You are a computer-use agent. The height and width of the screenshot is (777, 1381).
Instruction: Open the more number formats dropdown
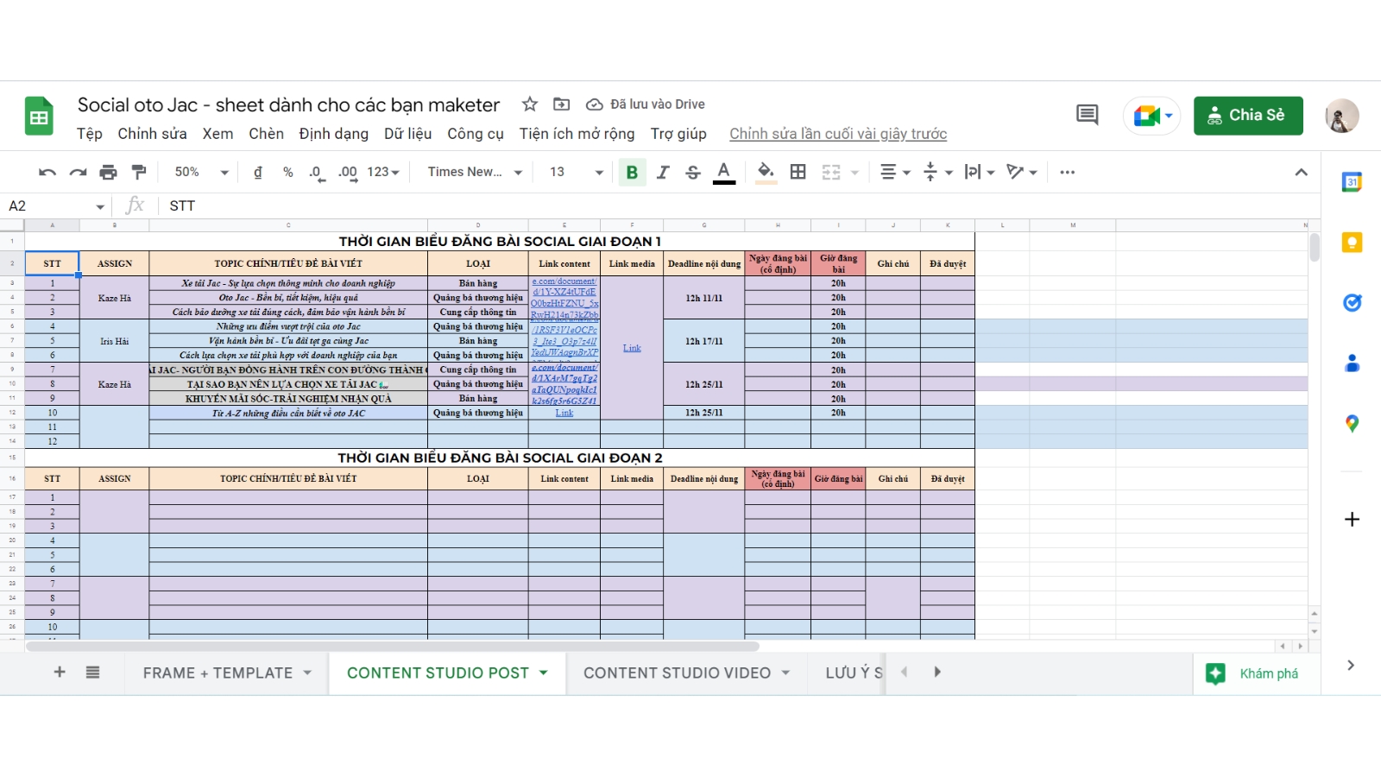[x=383, y=173]
